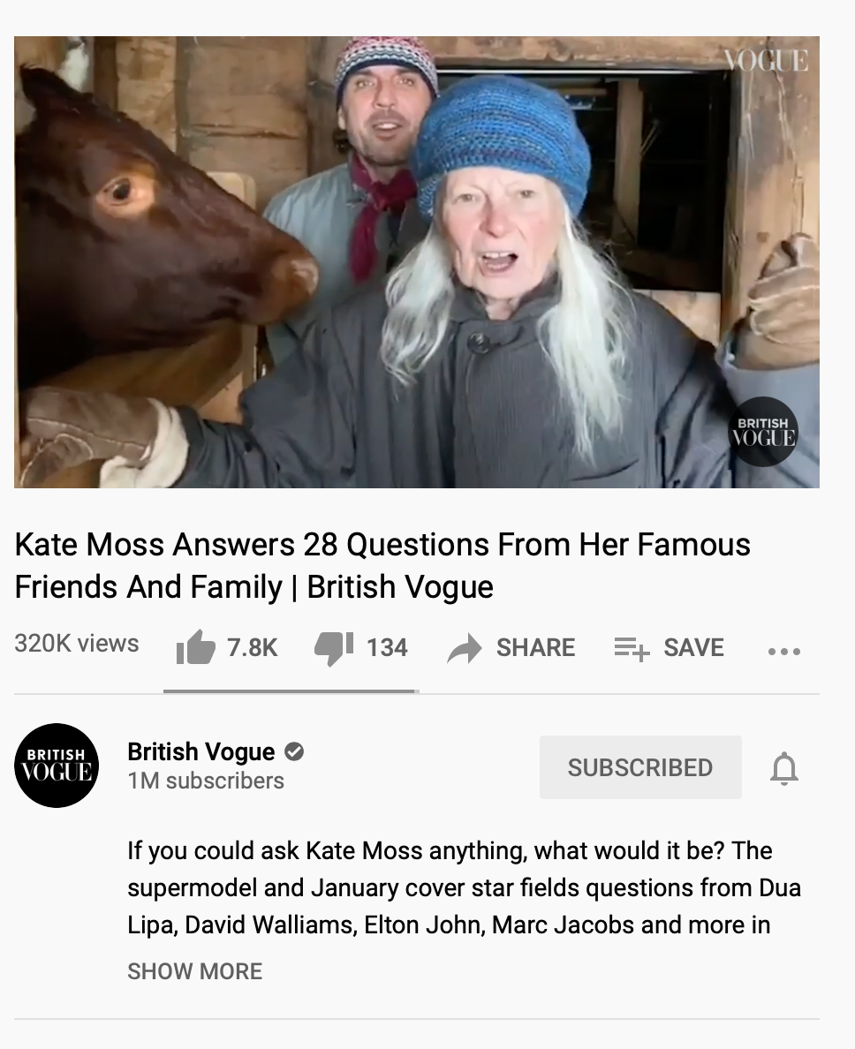The width and height of the screenshot is (855, 1049).
Task: Click the like-to-dislike ratio bar
Action: coord(291,691)
